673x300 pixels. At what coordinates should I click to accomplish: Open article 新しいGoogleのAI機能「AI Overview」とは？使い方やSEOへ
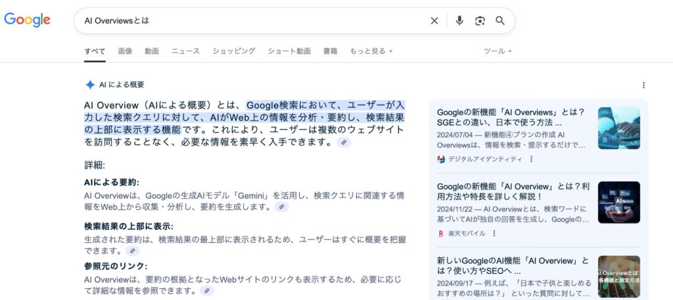[x=513, y=266]
